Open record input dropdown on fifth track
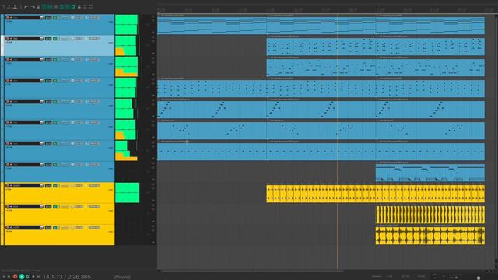Viewport: 498px width, 280px height. [x=94, y=101]
